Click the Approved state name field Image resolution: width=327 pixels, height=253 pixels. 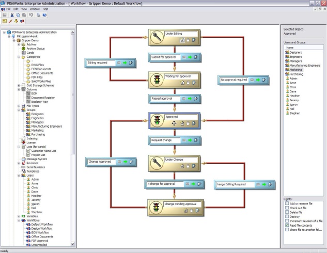181,117
